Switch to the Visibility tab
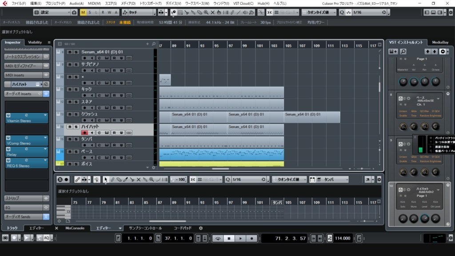 tap(35, 42)
